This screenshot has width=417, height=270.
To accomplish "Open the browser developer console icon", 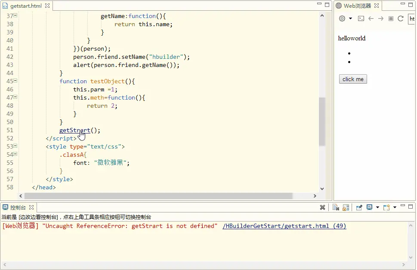I will pyautogui.click(x=361, y=18).
